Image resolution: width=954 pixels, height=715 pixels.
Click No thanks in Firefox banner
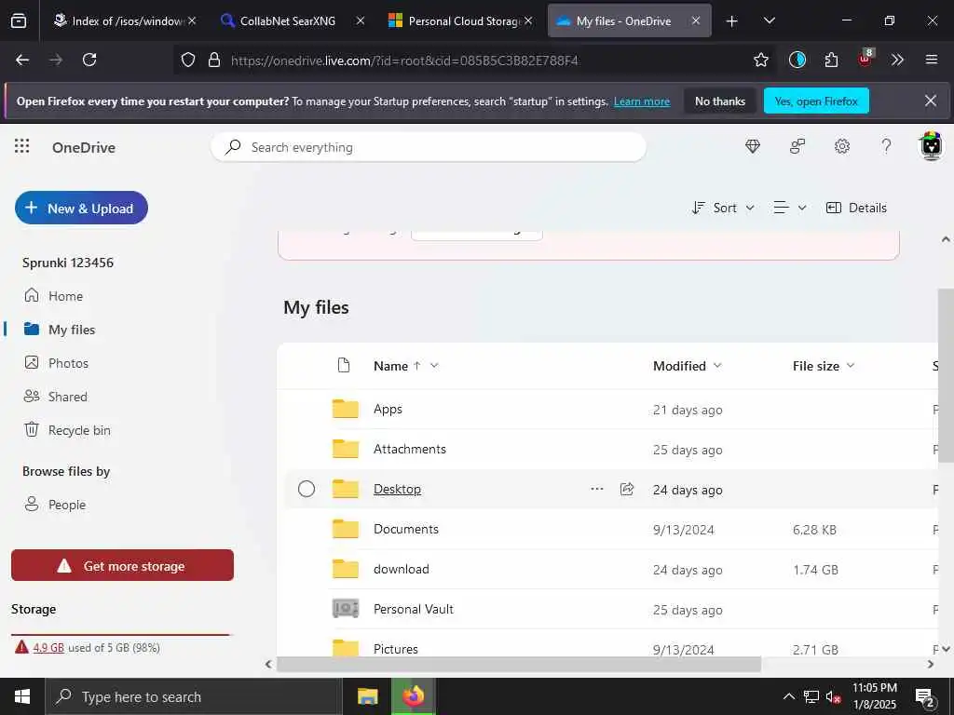[x=720, y=101]
